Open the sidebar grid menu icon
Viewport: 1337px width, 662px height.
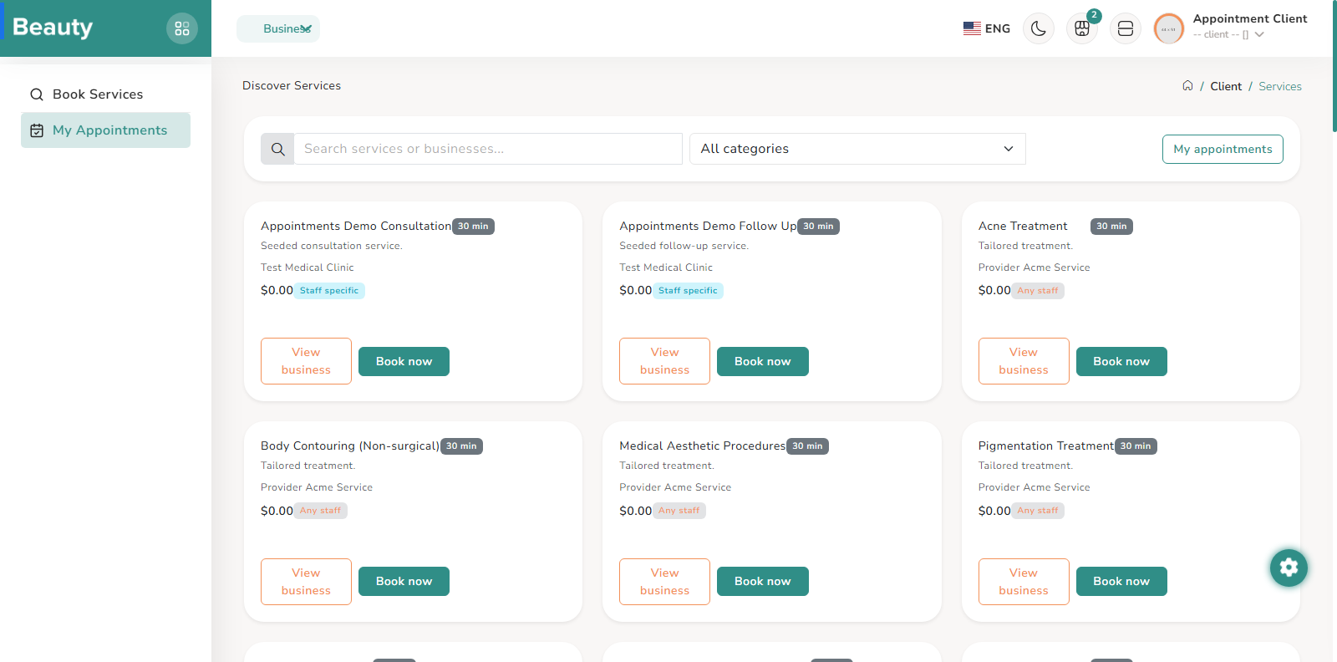[x=182, y=28]
